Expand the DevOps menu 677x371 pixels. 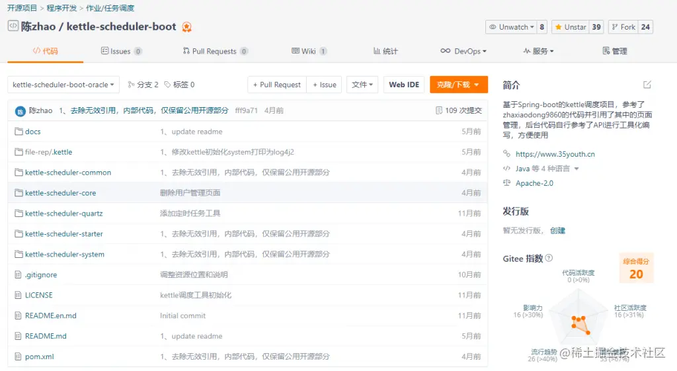pos(463,51)
